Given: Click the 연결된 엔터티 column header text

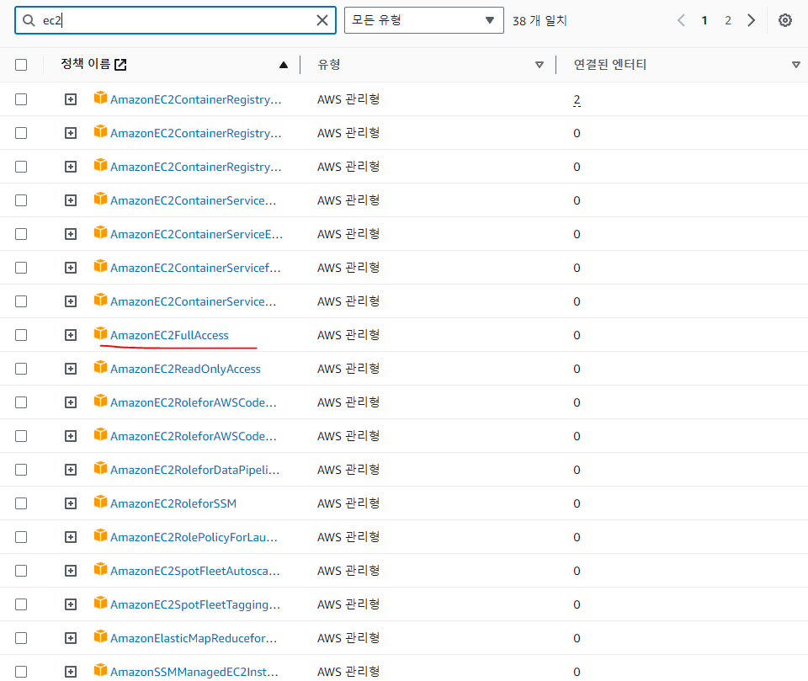Looking at the screenshot, I should (610, 65).
